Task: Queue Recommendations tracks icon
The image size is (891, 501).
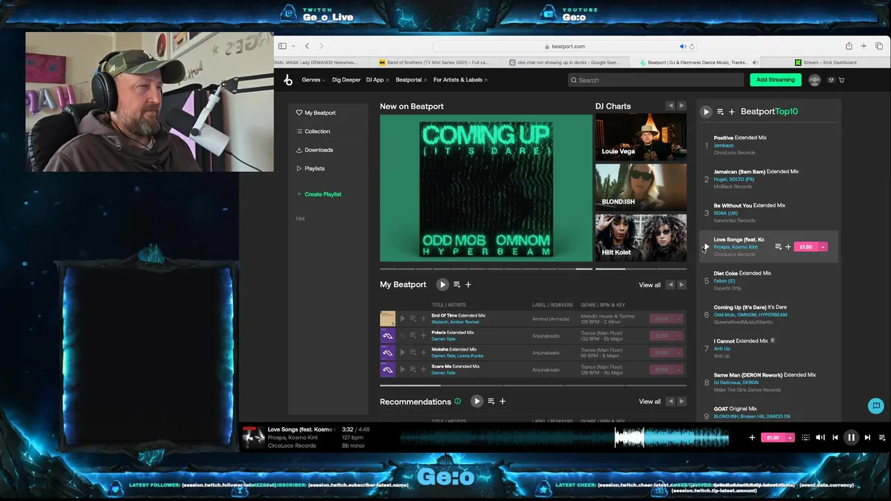Action: click(x=491, y=401)
